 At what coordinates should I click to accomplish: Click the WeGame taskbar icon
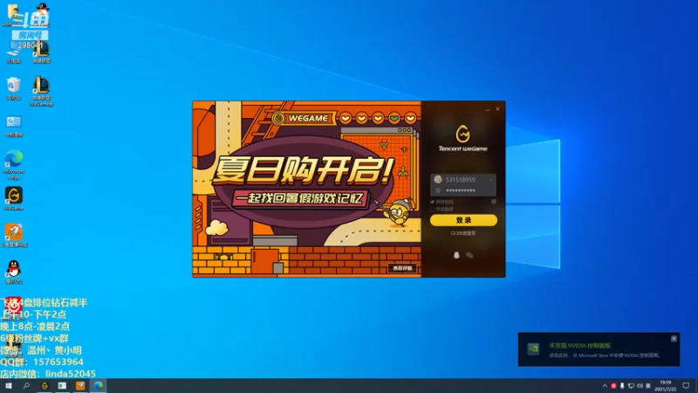coord(44,386)
